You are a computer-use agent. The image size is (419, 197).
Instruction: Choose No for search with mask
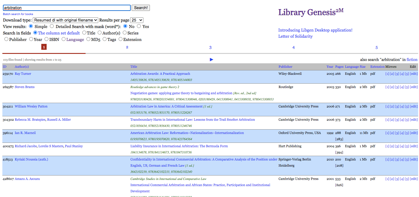[125, 26]
